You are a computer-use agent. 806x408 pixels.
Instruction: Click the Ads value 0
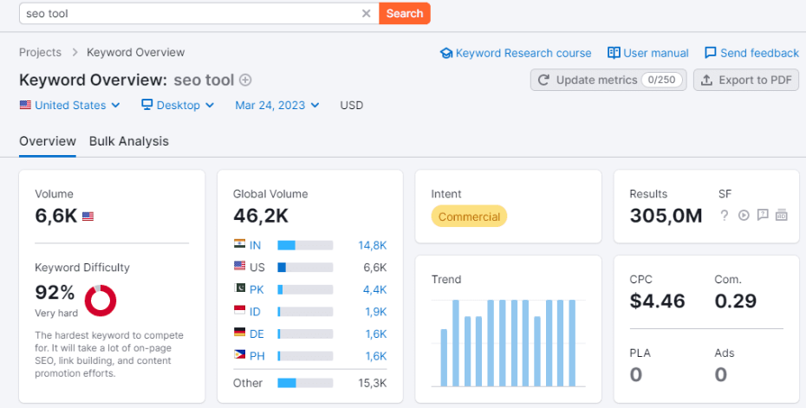tap(721, 375)
